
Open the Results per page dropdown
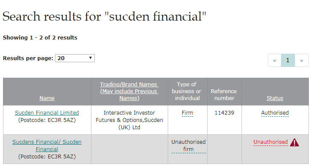(x=75, y=58)
